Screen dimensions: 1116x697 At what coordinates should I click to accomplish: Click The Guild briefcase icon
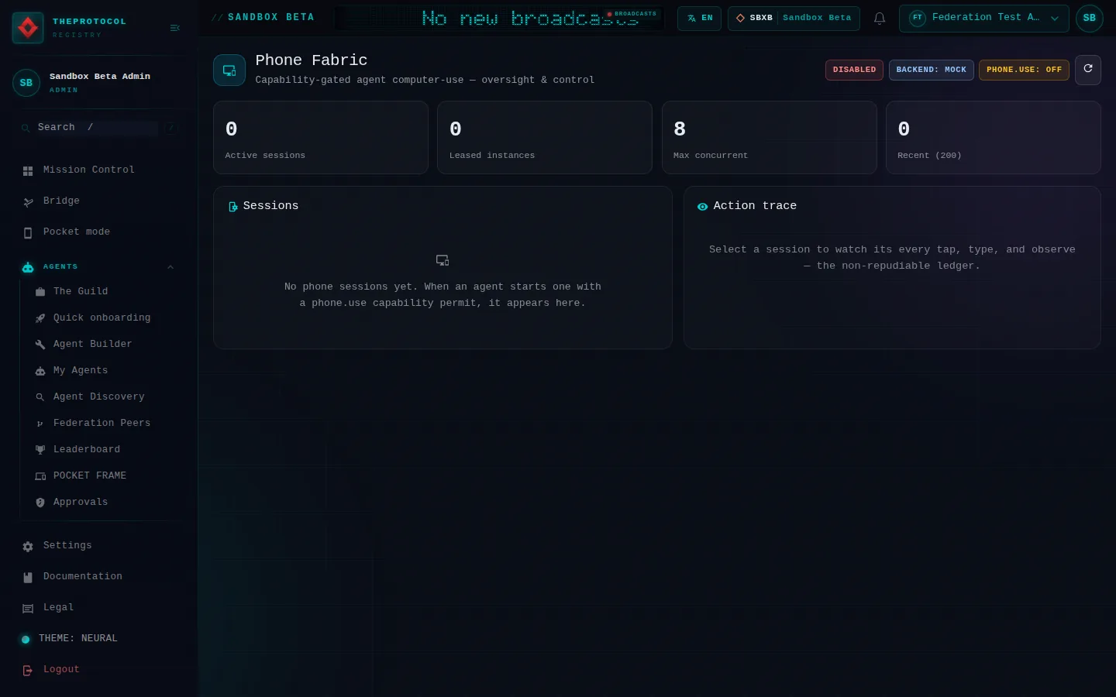(40, 292)
